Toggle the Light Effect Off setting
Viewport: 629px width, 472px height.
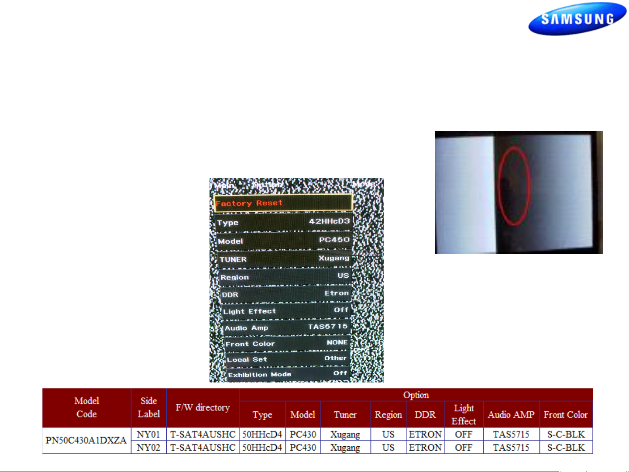(x=286, y=311)
